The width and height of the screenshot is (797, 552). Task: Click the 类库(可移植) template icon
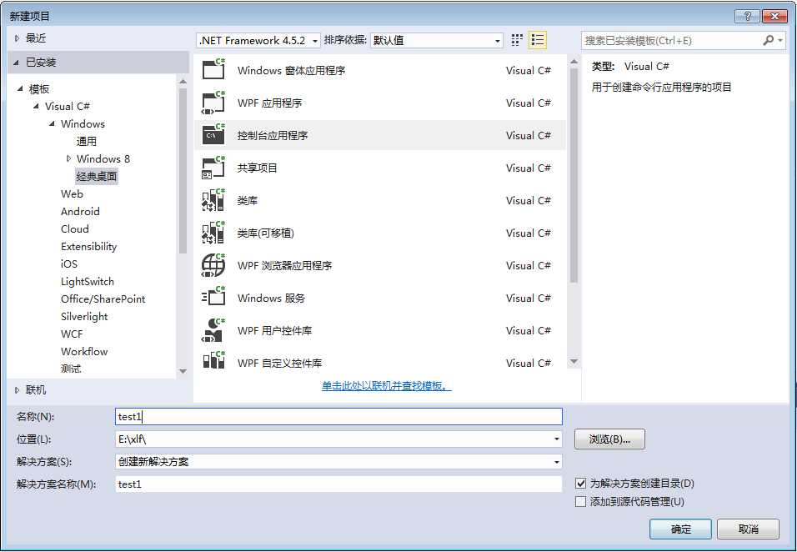coord(213,233)
